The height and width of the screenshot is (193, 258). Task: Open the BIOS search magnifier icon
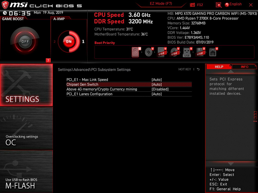(x=219, y=5)
